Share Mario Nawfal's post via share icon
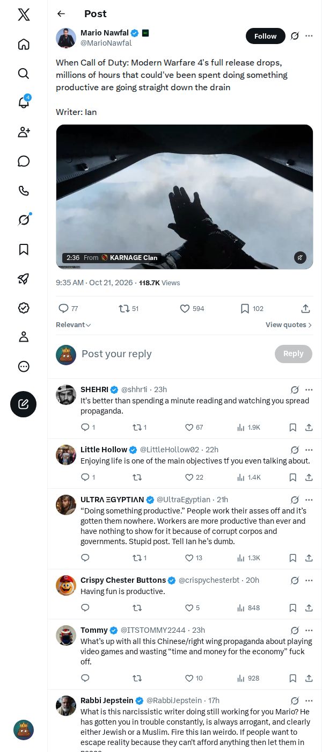 coord(305,308)
